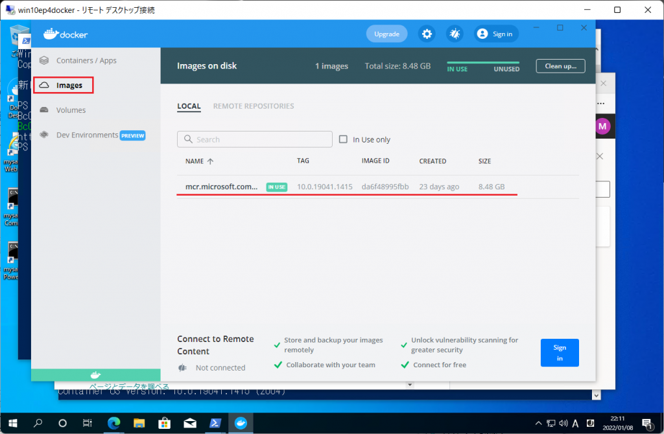Open Volumes section in sidebar
This screenshot has height=434, width=664.
click(x=71, y=110)
